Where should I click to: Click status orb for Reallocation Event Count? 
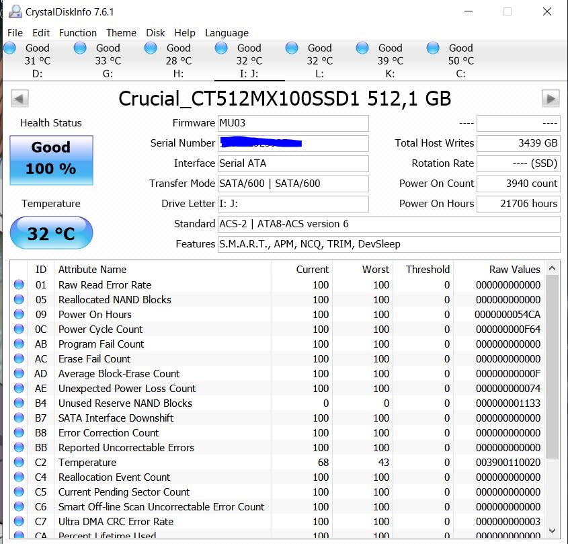[19, 477]
